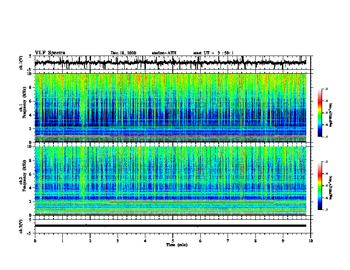This screenshot has height=270, width=350.
Task: Click the '-3' value atop ch.1 color bar
Action: (x=326, y=89)
